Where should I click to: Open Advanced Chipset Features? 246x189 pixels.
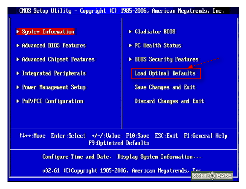[x=58, y=59]
